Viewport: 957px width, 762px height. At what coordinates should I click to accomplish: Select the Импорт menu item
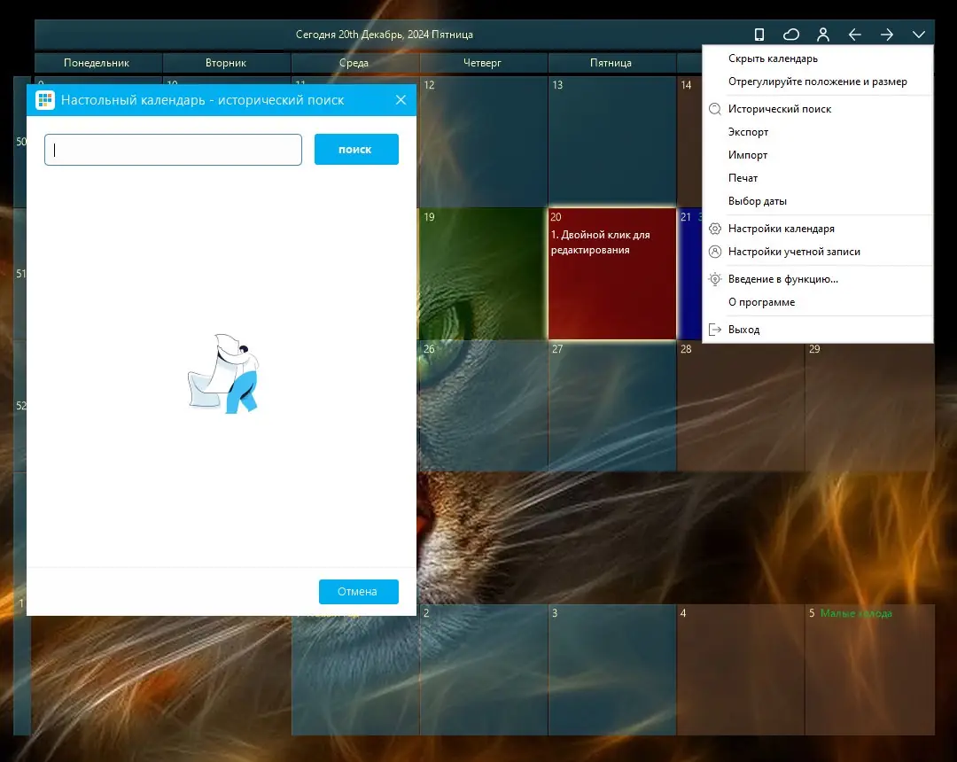tap(817, 155)
